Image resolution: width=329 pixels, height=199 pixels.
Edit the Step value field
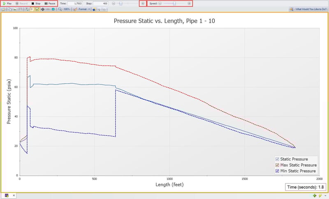point(101,3)
